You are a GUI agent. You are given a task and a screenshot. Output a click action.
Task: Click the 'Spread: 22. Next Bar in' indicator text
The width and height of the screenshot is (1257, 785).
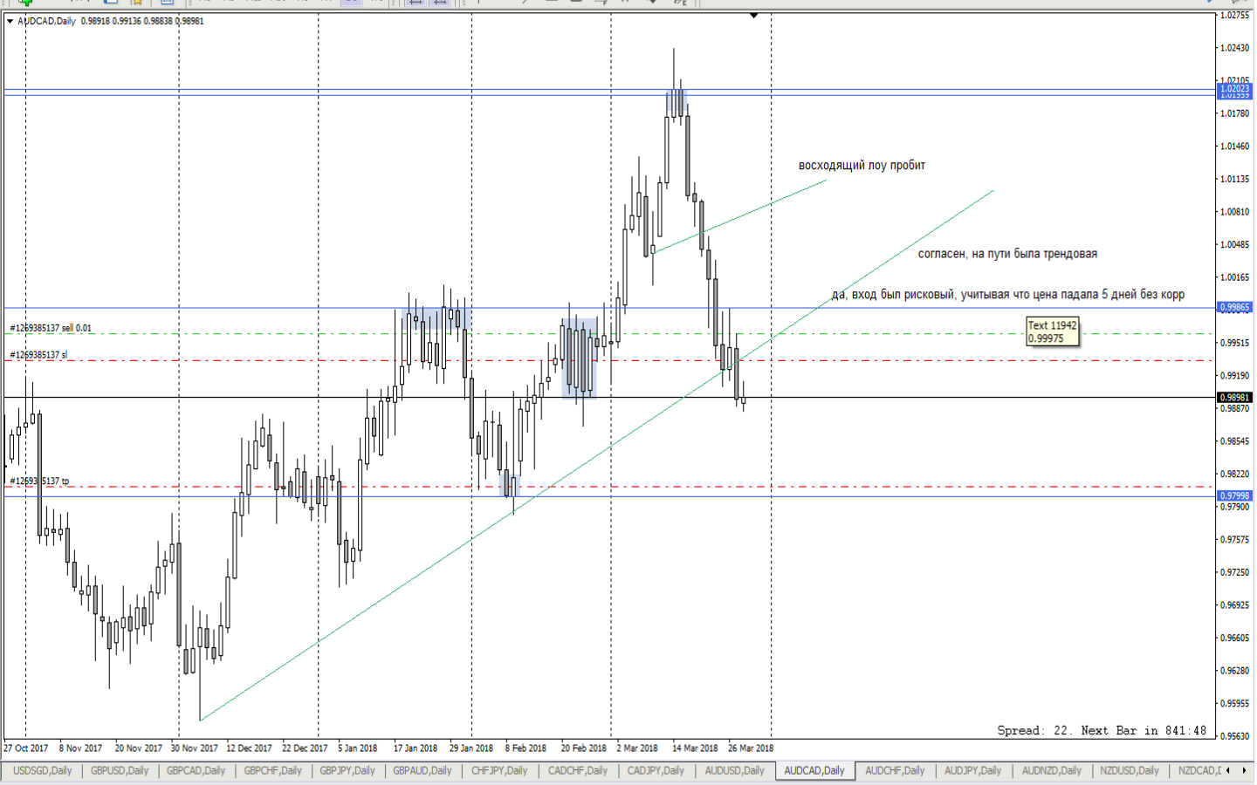1102,731
